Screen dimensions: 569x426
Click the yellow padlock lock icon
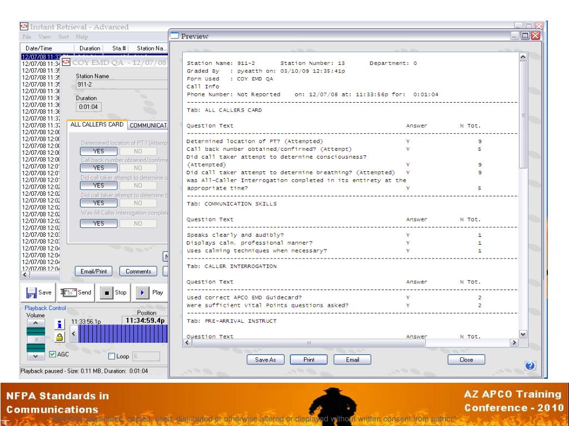(59, 337)
